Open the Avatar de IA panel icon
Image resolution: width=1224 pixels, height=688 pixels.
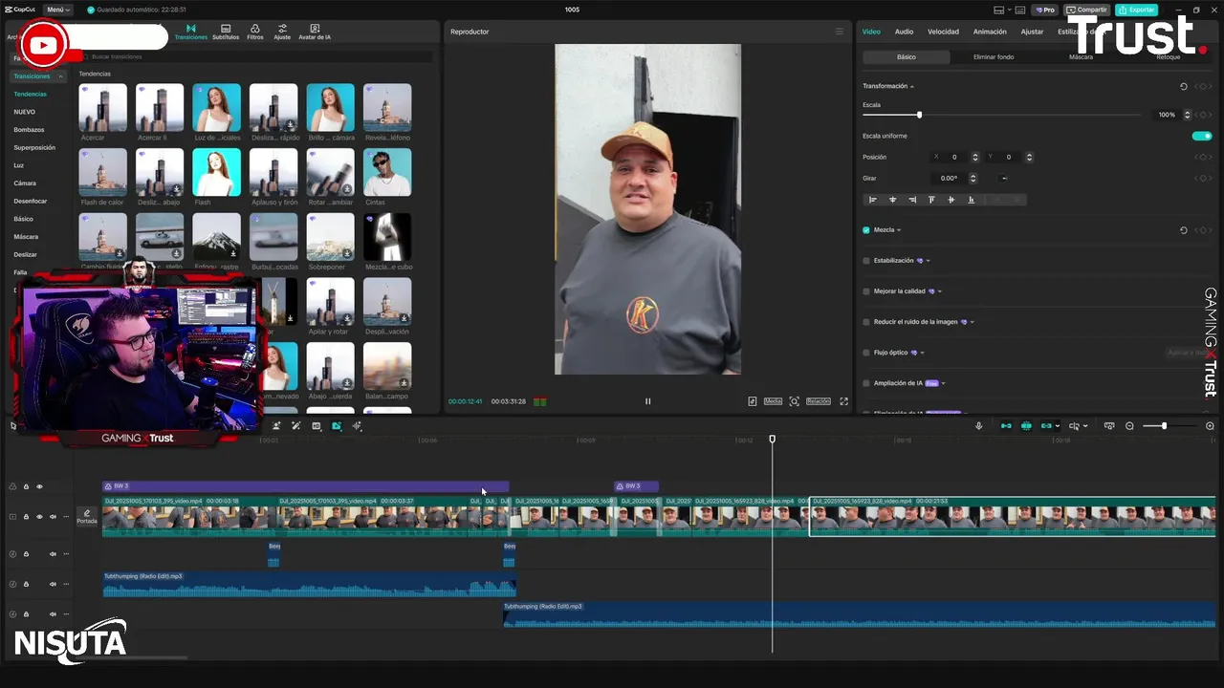[x=315, y=32]
